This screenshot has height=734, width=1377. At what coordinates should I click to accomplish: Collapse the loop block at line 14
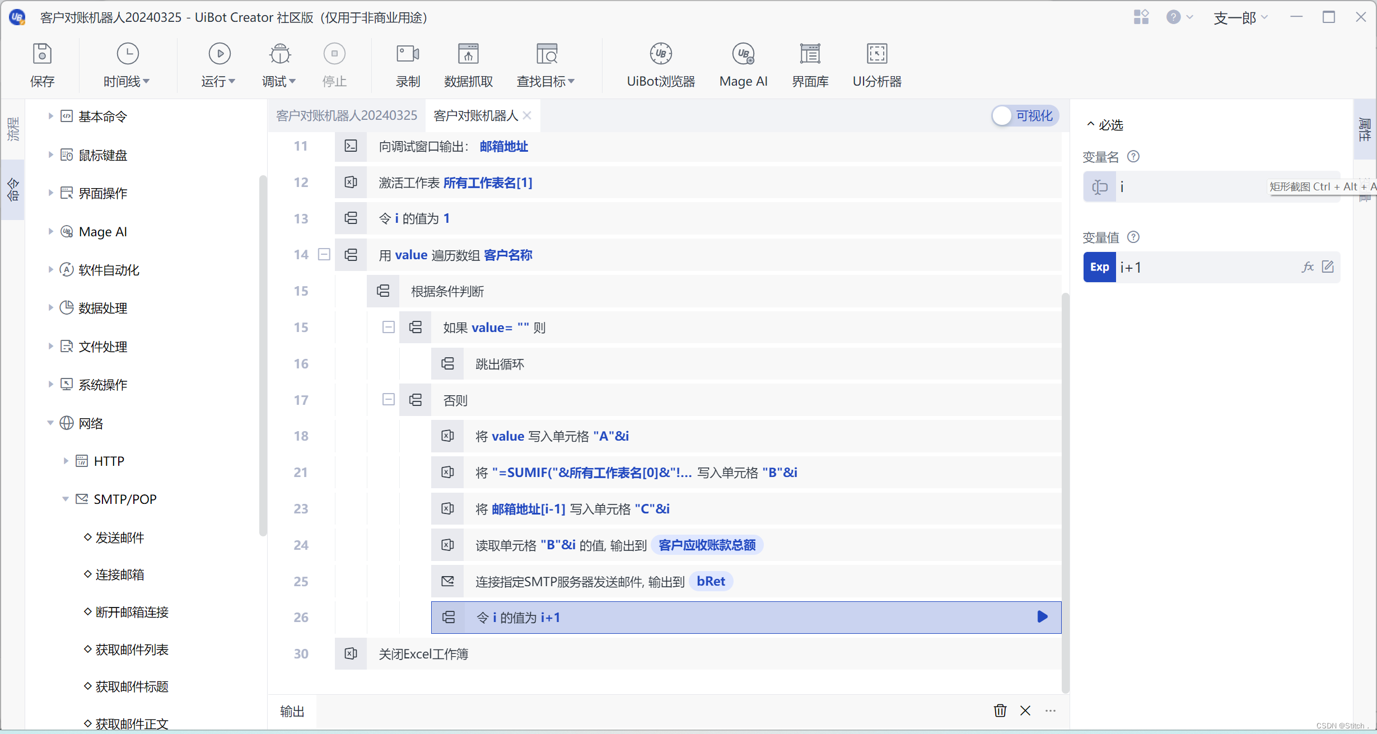324,255
